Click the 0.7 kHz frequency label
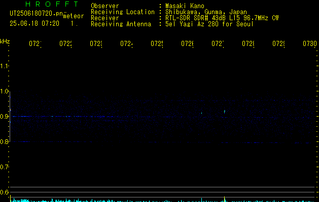The image size is (319, 202). click(4, 167)
